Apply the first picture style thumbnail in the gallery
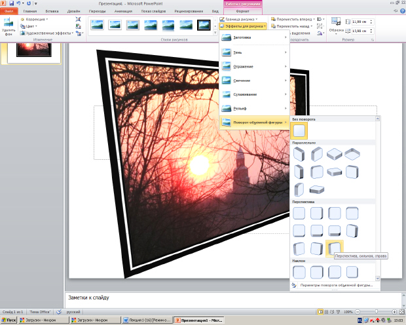 (x=97, y=26)
